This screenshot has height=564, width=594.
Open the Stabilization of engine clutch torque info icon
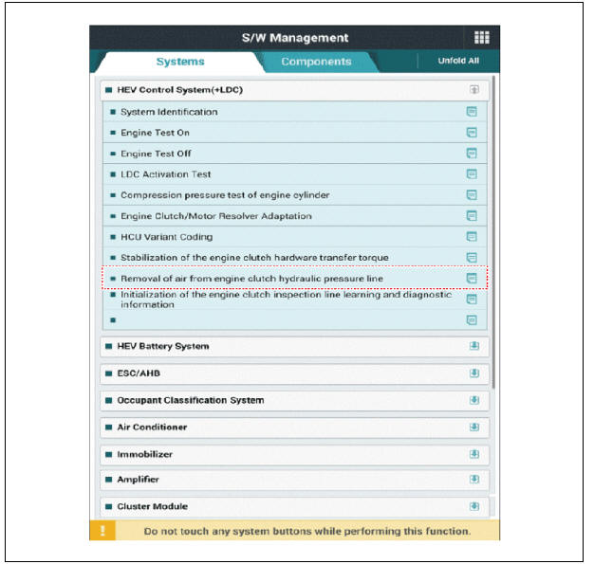tap(472, 258)
